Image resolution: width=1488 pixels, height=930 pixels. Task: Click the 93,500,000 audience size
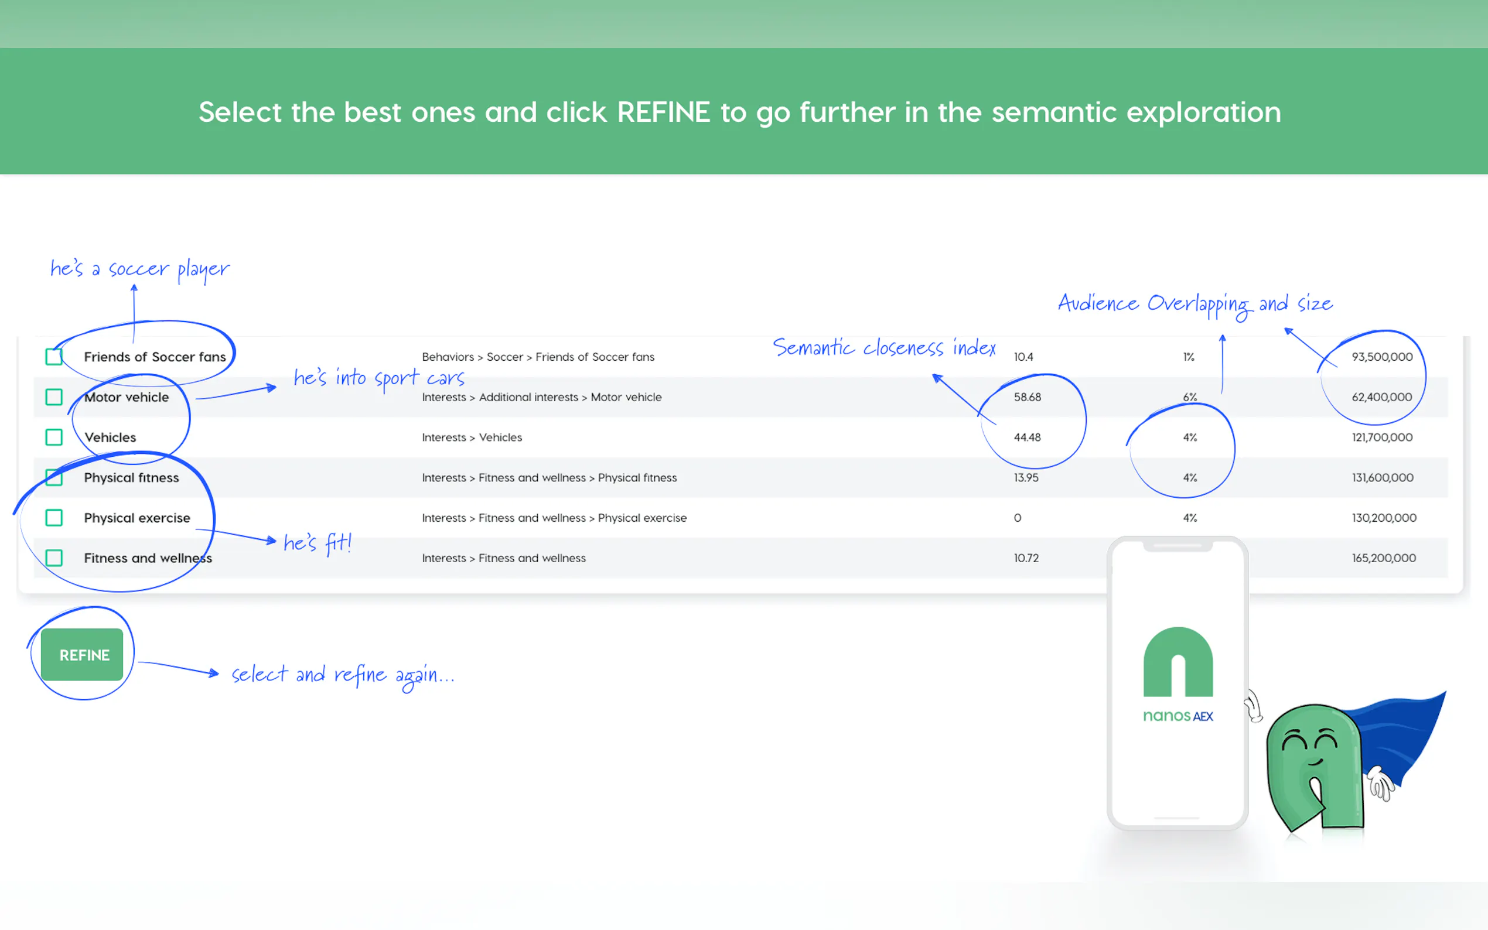[x=1381, y=357]
